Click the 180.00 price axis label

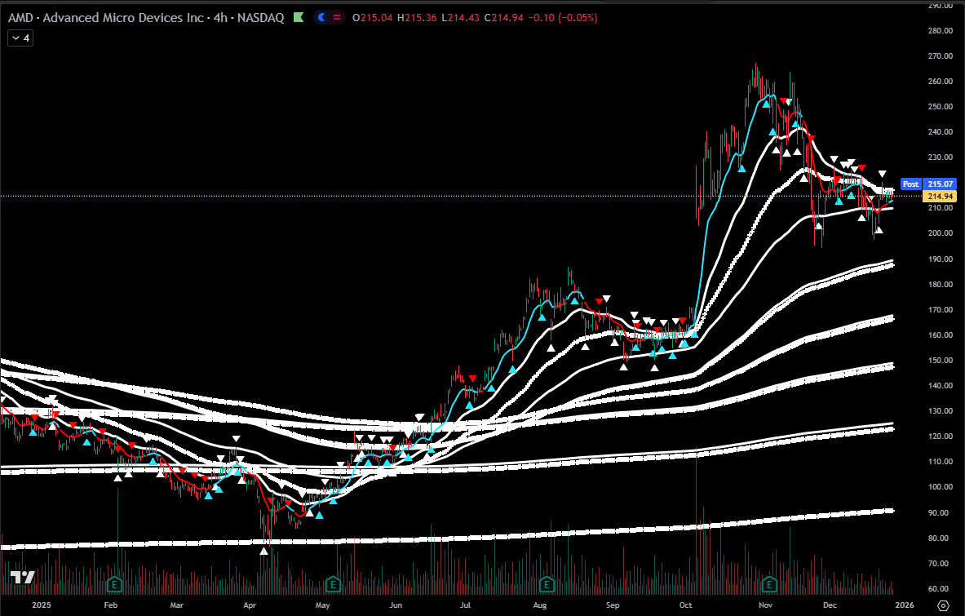tap(940, 284)
